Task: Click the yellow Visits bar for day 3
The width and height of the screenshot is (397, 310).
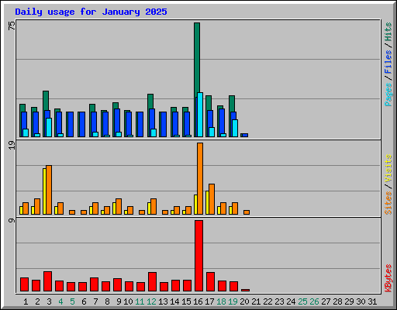Action: 44,191
